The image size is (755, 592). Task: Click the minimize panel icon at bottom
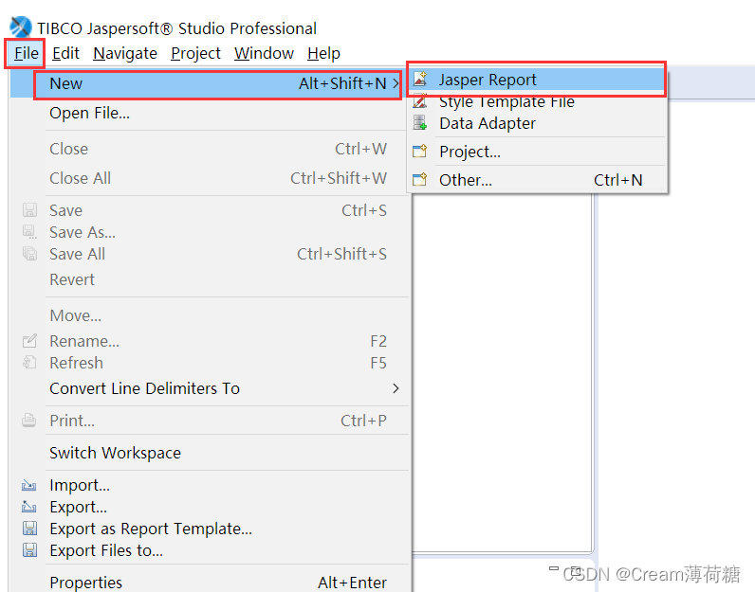click(554, 568)
